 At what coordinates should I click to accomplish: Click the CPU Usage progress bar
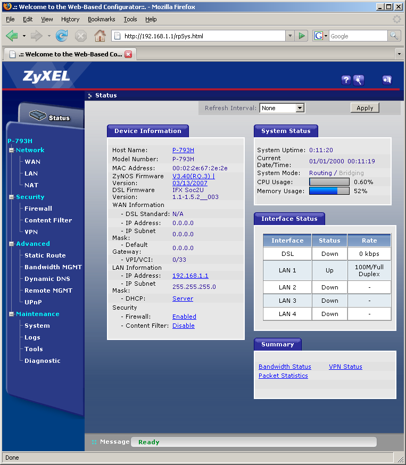[x=329, y=182]
